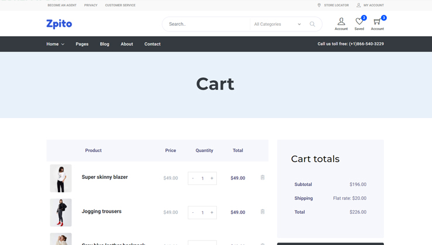Delete Super skinny blazer with trash icon
This screenshot has height=245, width=432.
tap(263, 178)
